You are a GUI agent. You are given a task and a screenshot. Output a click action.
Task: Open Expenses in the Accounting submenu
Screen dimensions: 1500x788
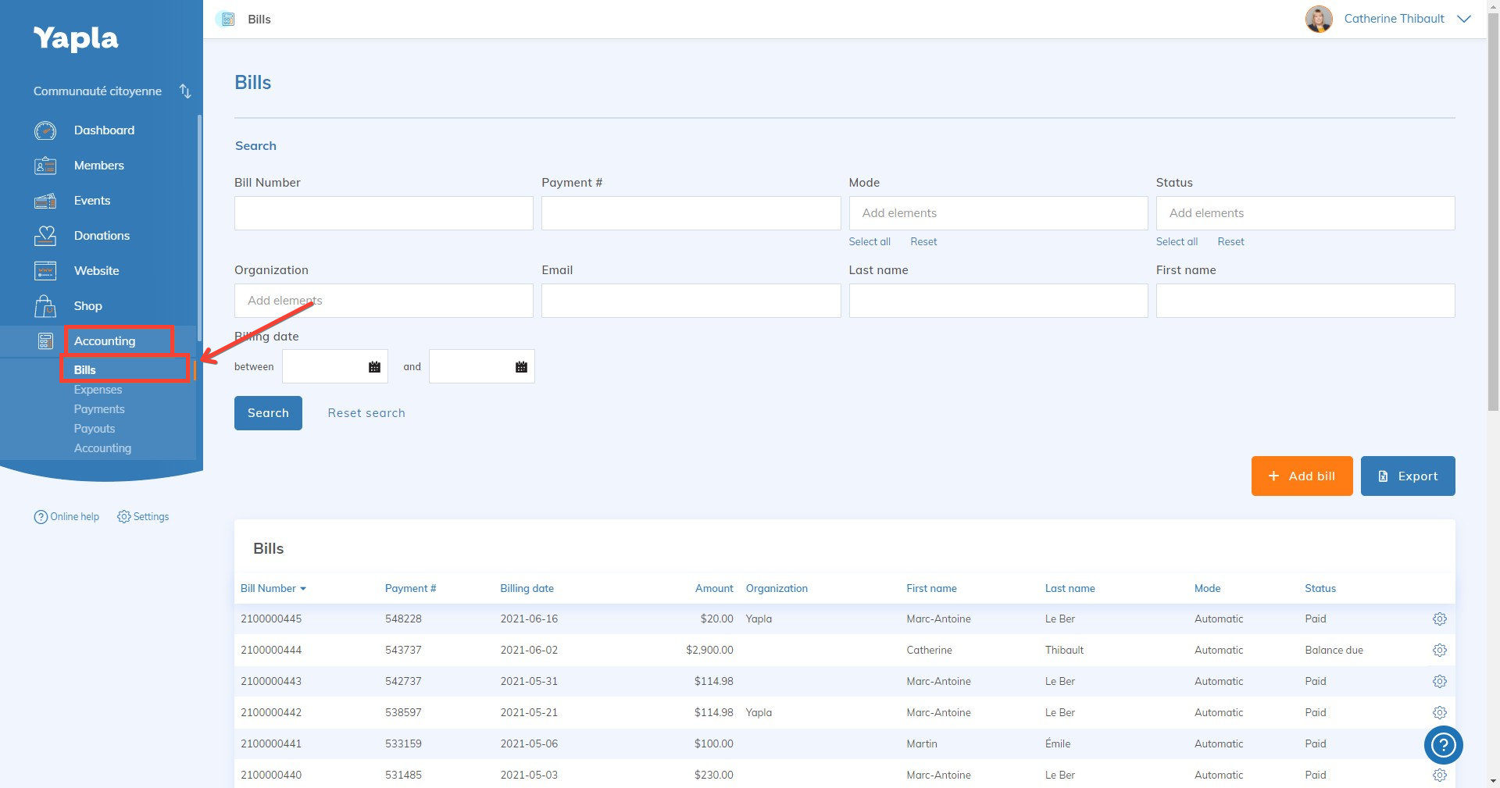98,390
